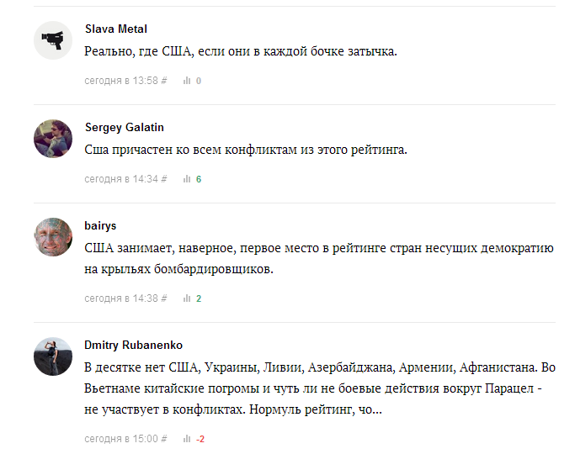The width and height of the screenshot is (575, 454).
Task: Open Sergey Galatin's profile picture
Action: pos(53,139)
